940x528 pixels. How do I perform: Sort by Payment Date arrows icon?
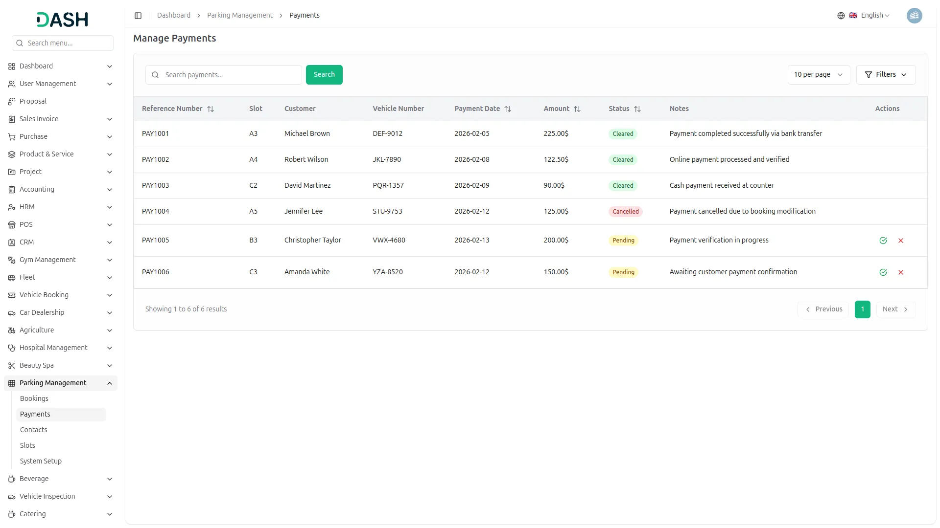508,109
